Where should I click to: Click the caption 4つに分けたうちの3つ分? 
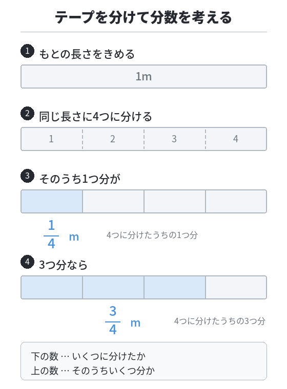tap(220, 321)
